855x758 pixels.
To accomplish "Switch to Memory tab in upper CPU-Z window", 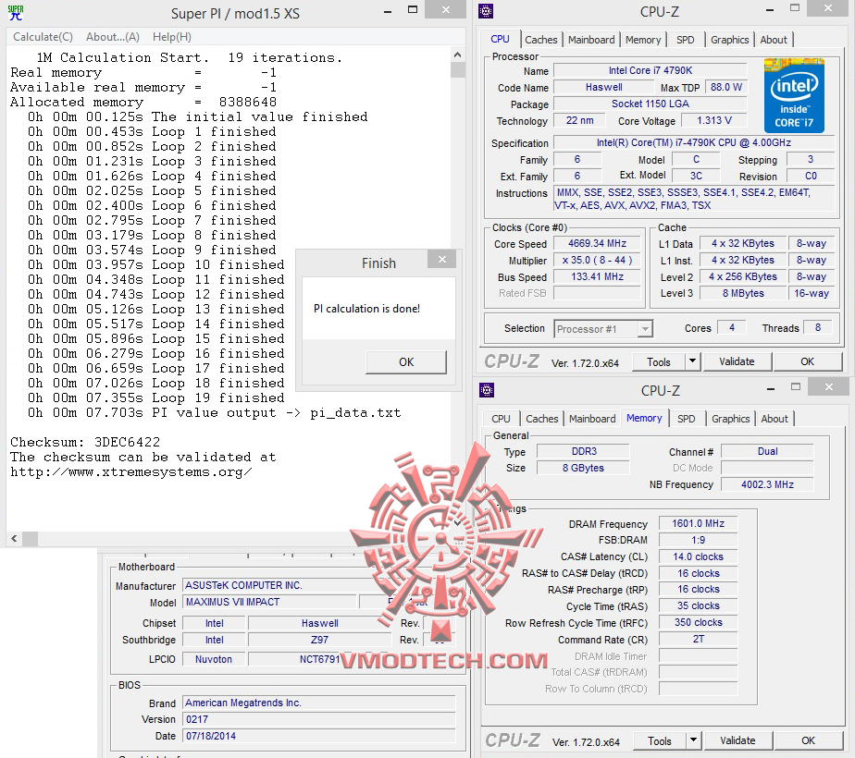I will point(643,40).
